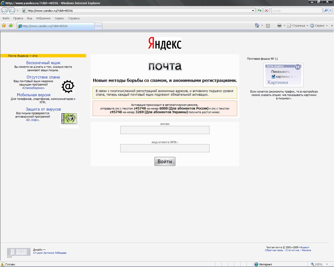This screenshot has height=267, width=334.
Task: Click the red Stop loading icon
Action: point(266,11)
